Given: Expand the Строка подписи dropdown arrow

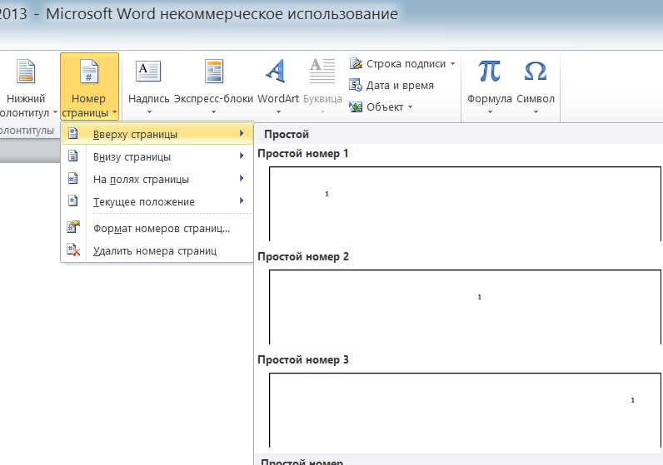Looking at the screenshot, I should (x=452, y=64).
